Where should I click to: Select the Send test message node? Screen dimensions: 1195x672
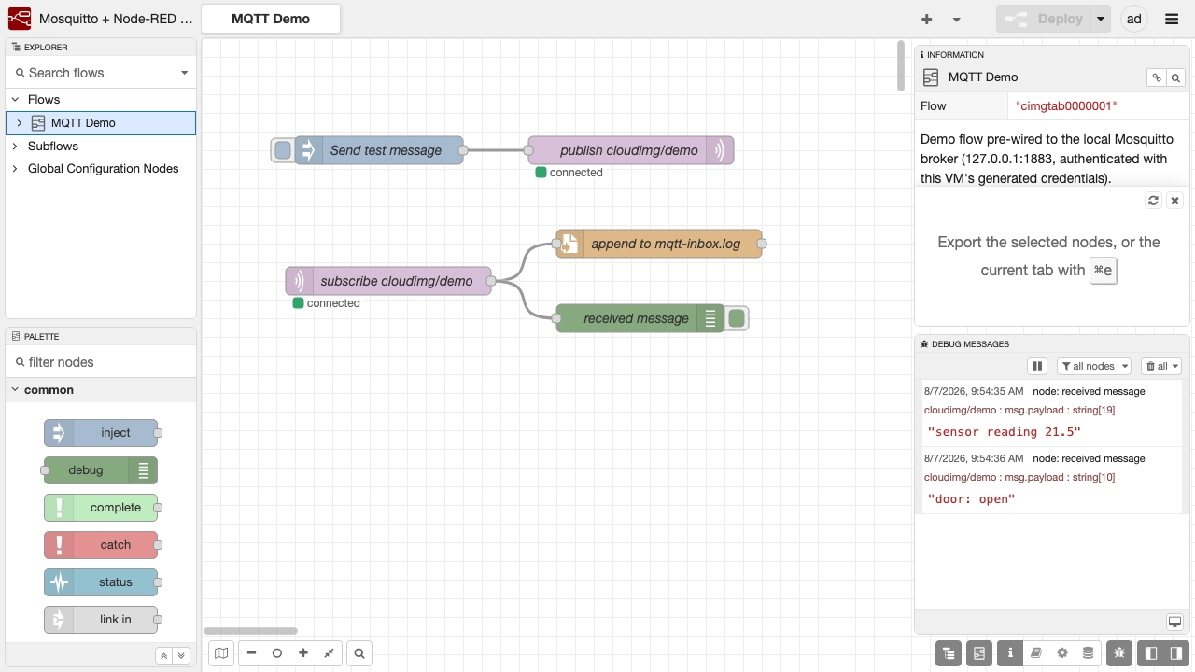click(x=379, y=150)
